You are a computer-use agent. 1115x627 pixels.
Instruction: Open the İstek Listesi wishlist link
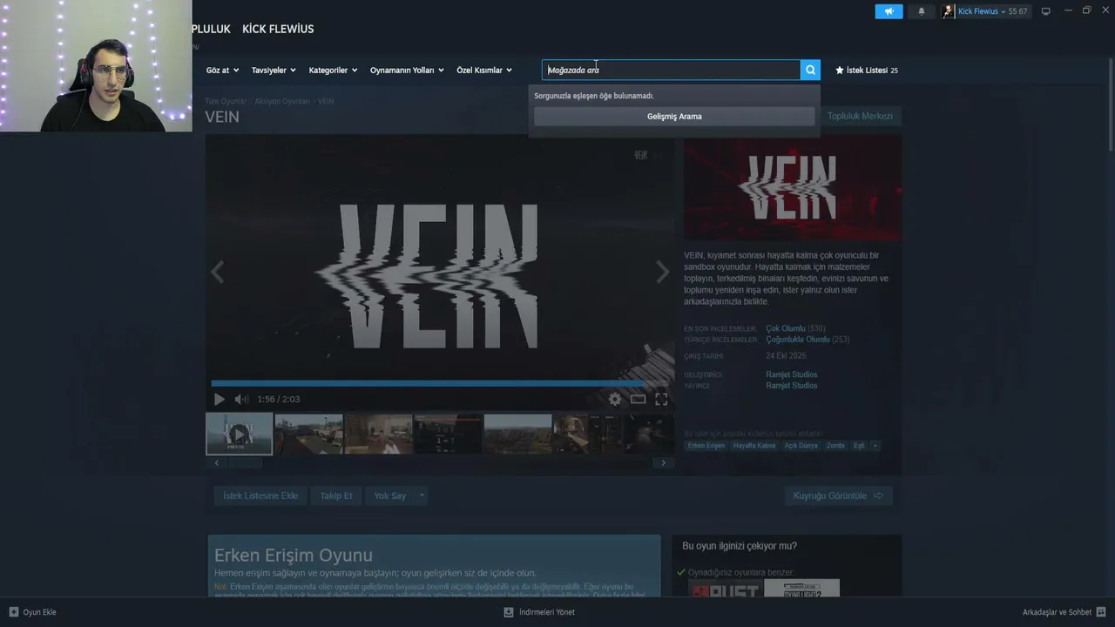866,70
